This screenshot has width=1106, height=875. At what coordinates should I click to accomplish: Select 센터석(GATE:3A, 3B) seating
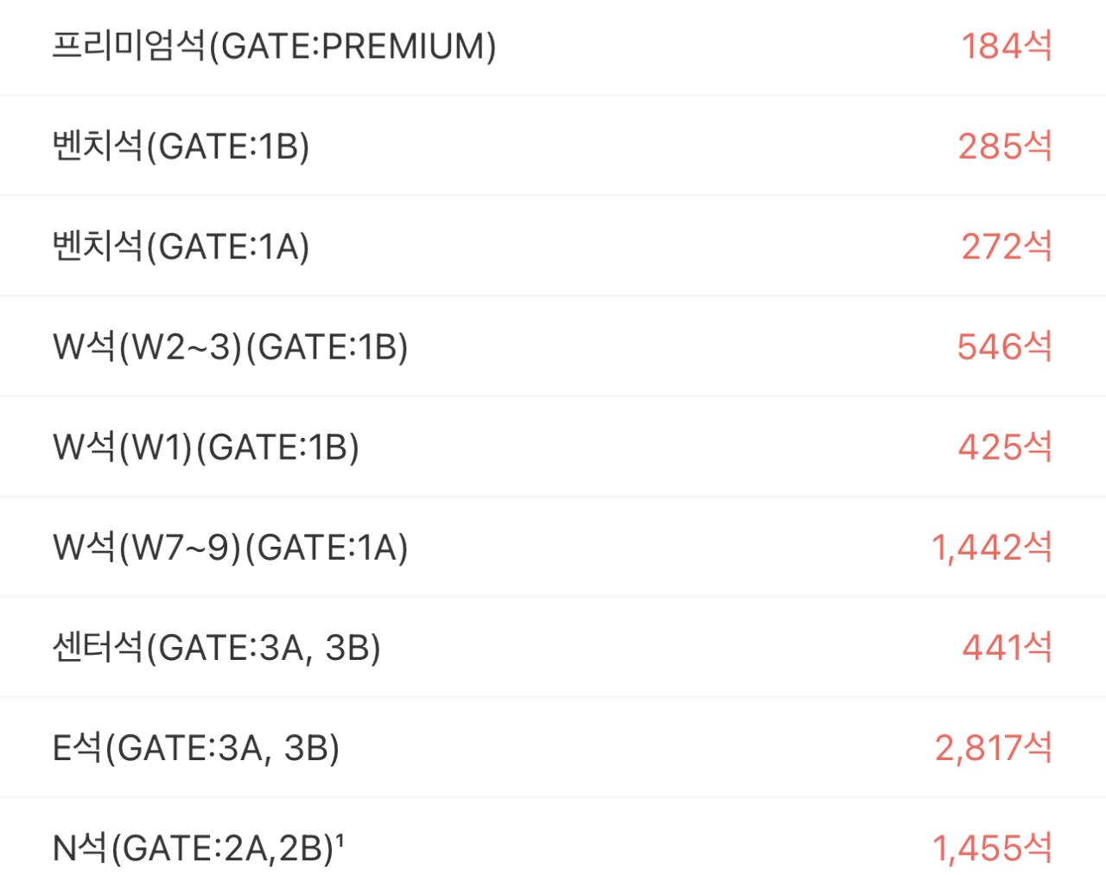point(553,647)
